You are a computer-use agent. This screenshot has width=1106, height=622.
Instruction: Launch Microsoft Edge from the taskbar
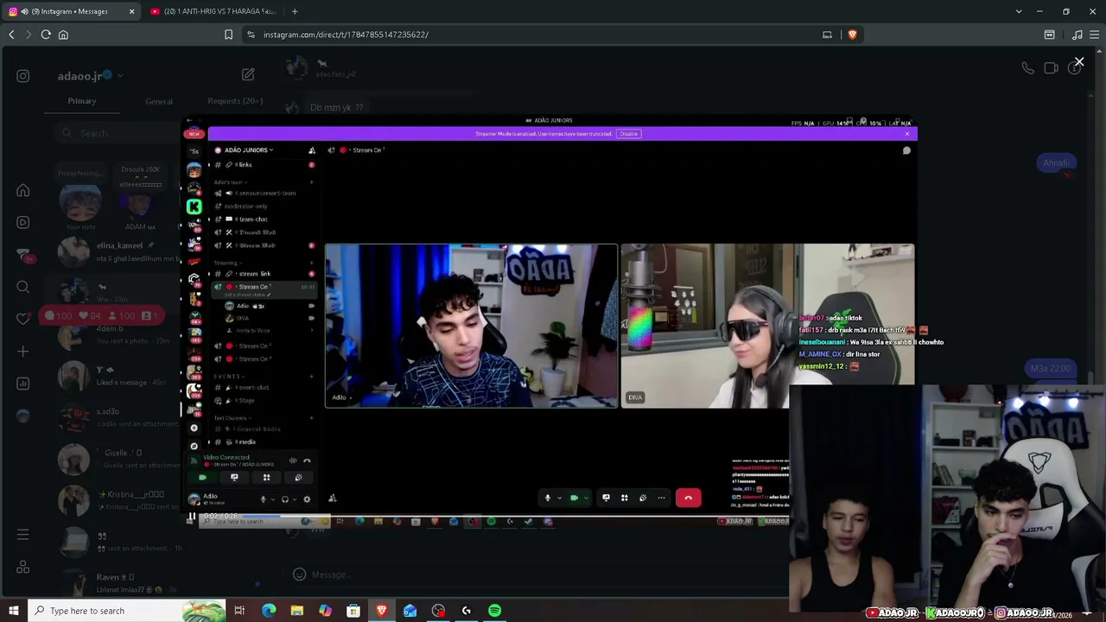[269, 611]
